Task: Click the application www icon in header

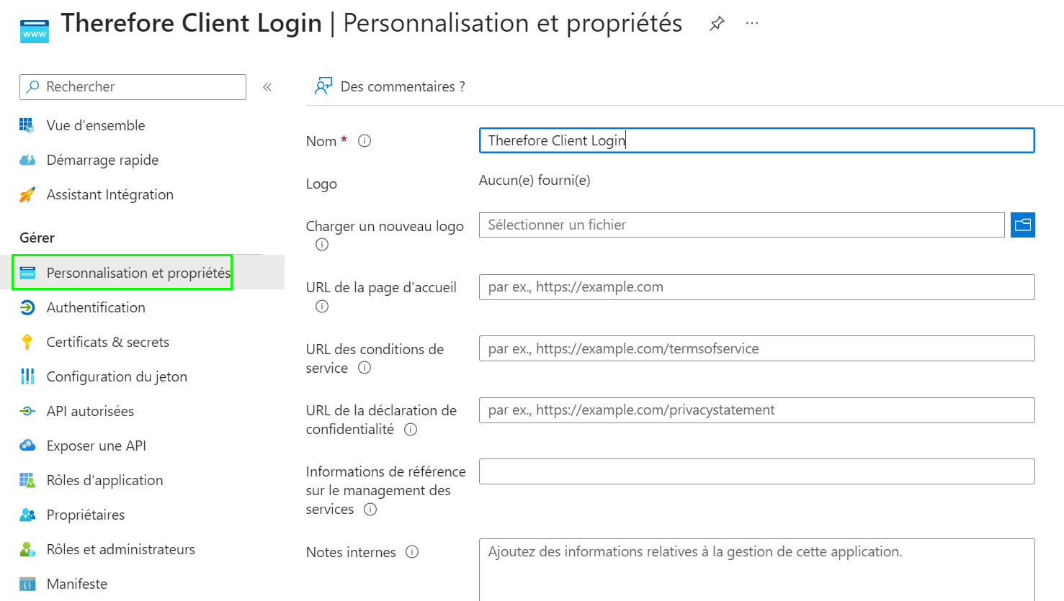Action: [35, 32]
